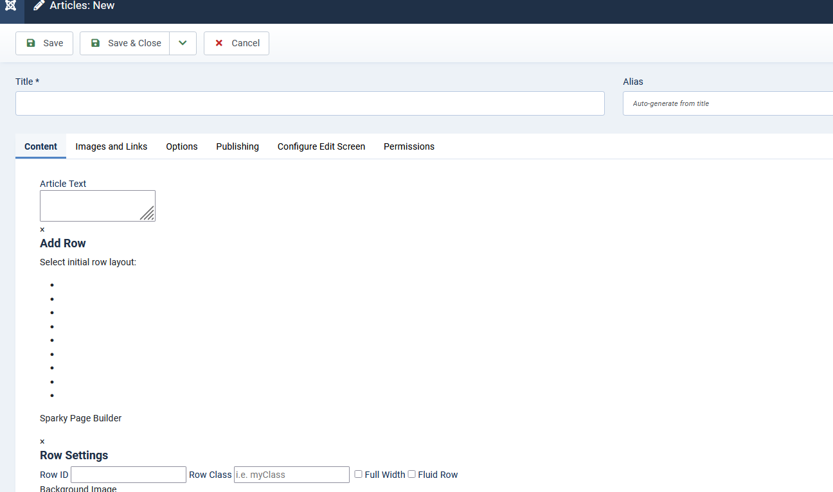Toggle the Fluid Row checkbox
833x492 pixels.
tap(412, 474)
